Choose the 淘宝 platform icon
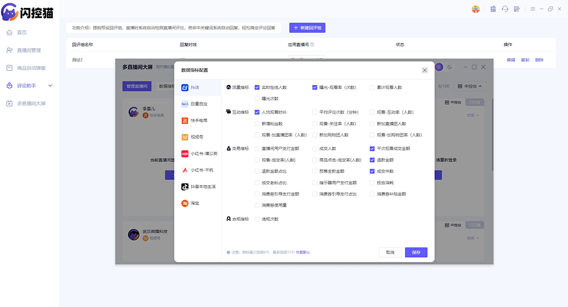568x307 pixels. coord(185,203)
